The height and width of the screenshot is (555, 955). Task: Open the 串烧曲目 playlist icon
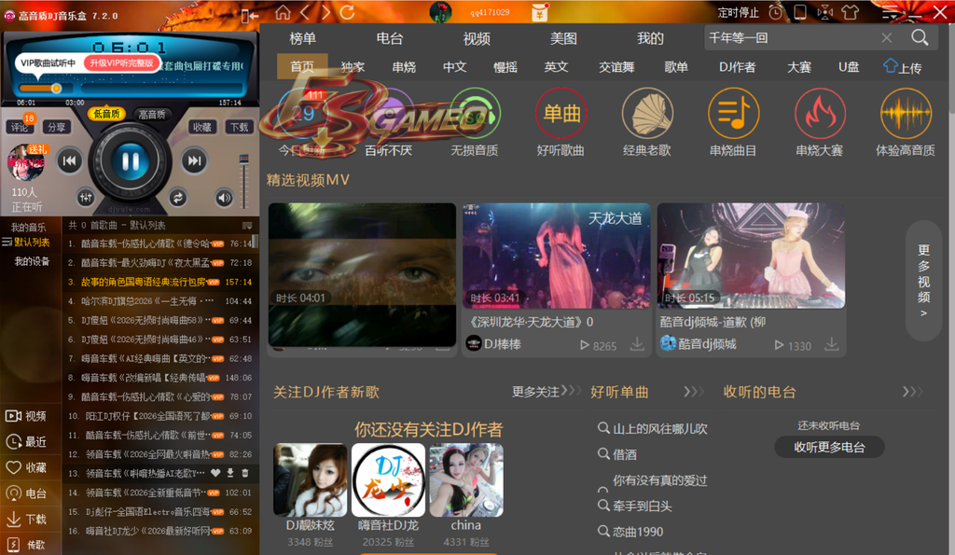coord(733,113)
